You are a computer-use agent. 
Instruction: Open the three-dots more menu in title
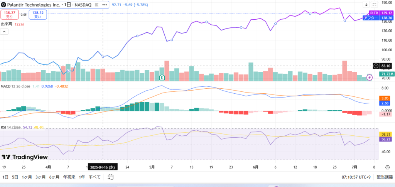(x=105, y=5)
